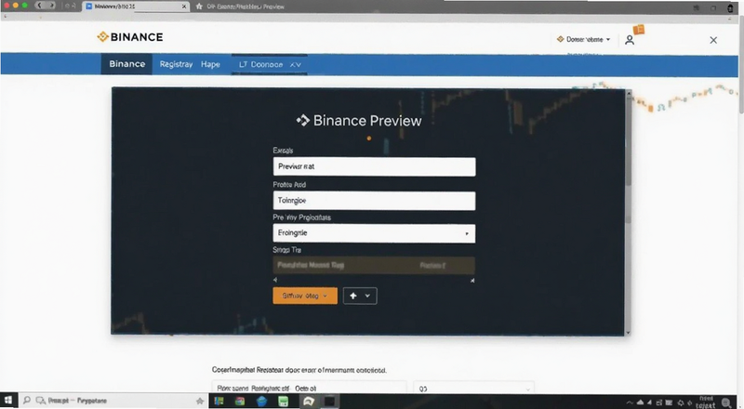The width and height of the screenshot is (744, 409).
Task: Click the orange submit button
Action: point(305,296)
